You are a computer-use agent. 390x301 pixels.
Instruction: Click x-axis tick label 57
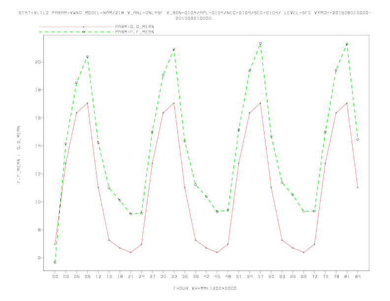tap(260, 276)
